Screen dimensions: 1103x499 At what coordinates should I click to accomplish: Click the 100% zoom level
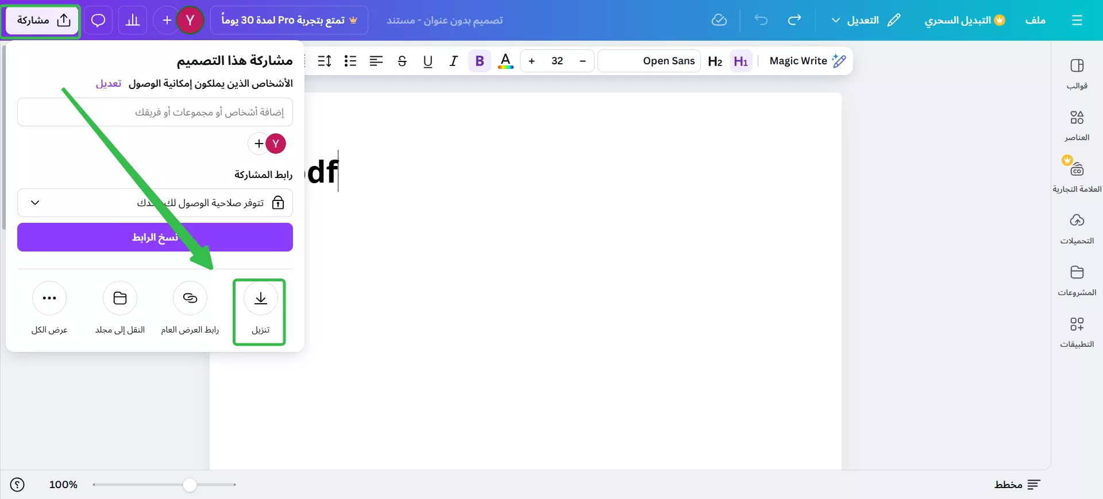[x=63, y=485]
